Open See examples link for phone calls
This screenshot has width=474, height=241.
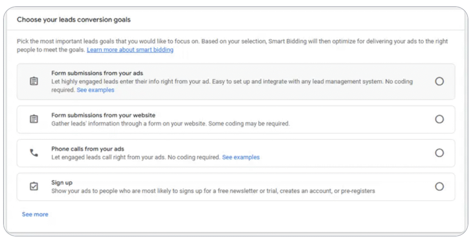pos(241,157)
